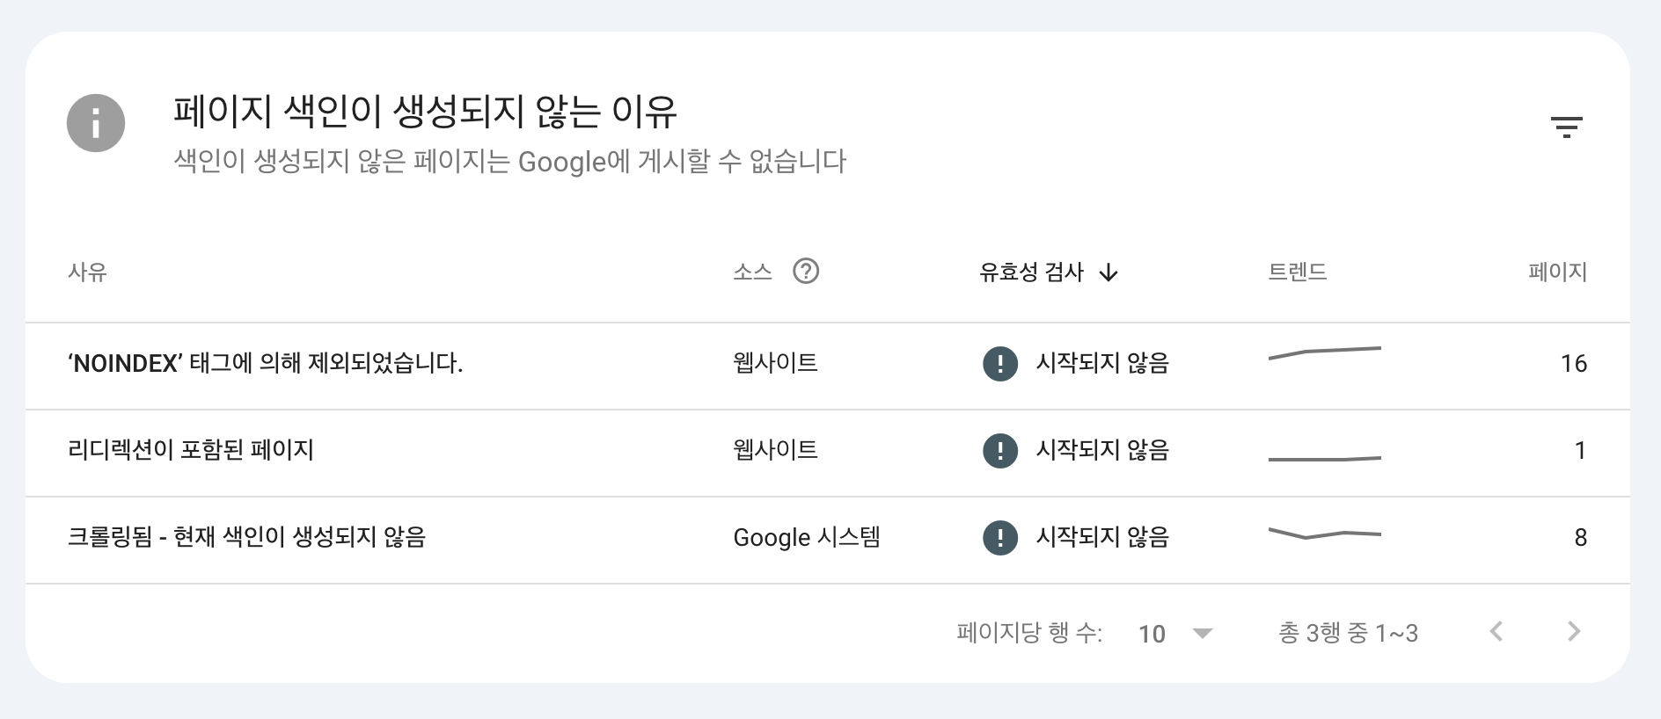Click the previous page chevron

pos(1496,631)
